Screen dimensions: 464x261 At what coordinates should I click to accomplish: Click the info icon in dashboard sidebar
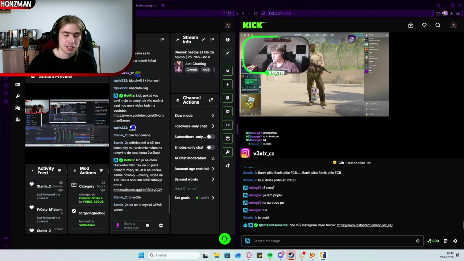pyautogui.click(x=228, y=40)
